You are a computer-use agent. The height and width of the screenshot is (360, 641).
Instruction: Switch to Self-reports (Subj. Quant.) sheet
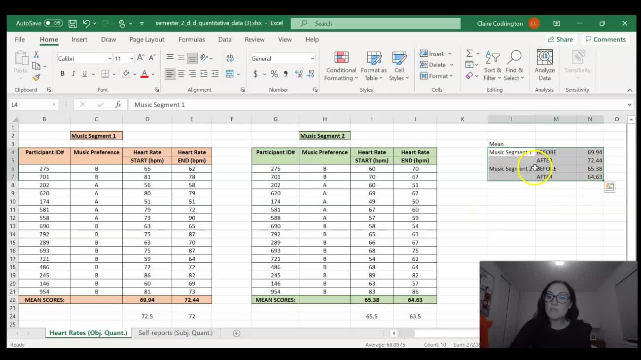click(x=176, y=333)
